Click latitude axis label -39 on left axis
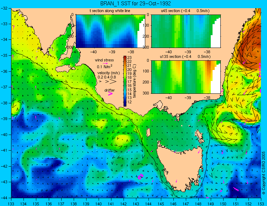This screenshot has height=206, width=267. [4, 119]
